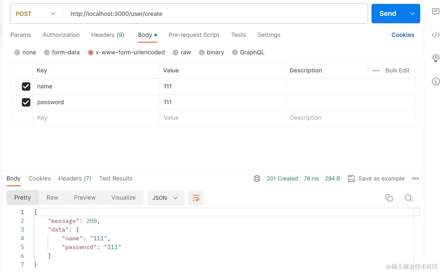Select the raw body option
This screenshot has width=440, height=272.
point(176,52)
